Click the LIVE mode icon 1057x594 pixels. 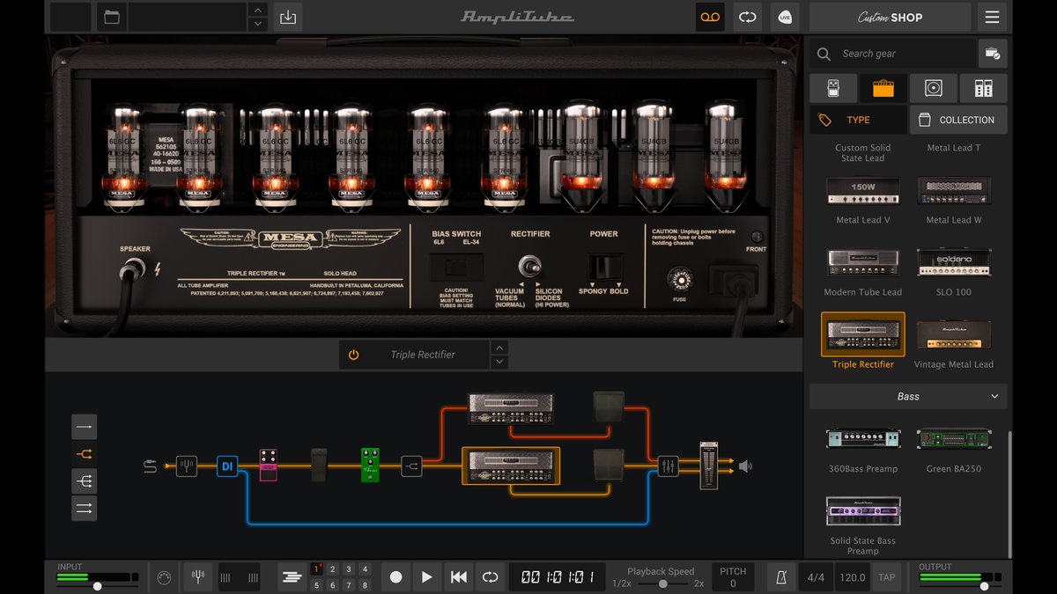click(x=784, y=17)
